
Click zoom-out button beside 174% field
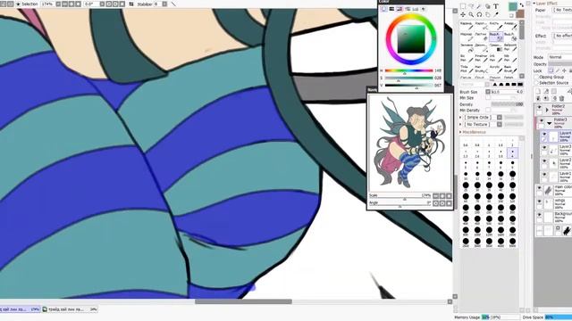(64, 4)
